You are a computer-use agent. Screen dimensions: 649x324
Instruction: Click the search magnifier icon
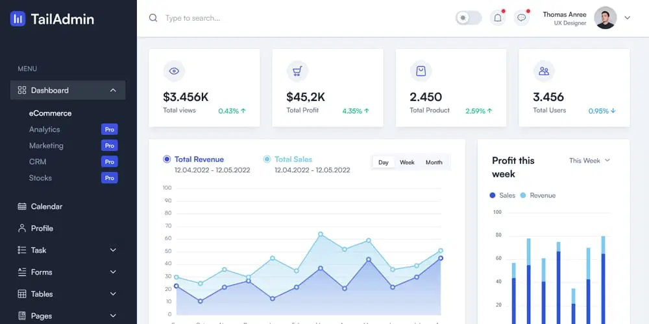153,17
